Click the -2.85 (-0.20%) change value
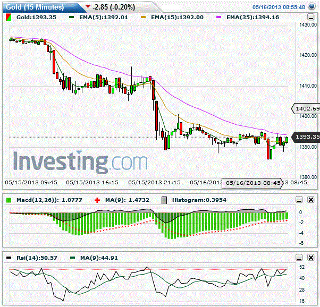 pos(114,7)
